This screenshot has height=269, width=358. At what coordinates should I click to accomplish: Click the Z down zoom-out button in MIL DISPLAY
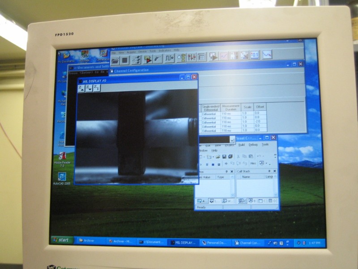(89, 88)
